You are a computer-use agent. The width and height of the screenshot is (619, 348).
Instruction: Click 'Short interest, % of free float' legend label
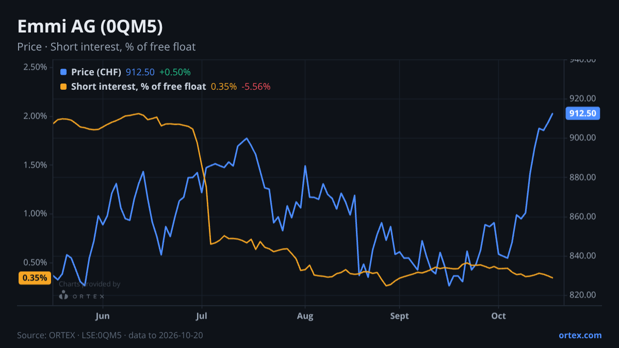click(138, 87)
